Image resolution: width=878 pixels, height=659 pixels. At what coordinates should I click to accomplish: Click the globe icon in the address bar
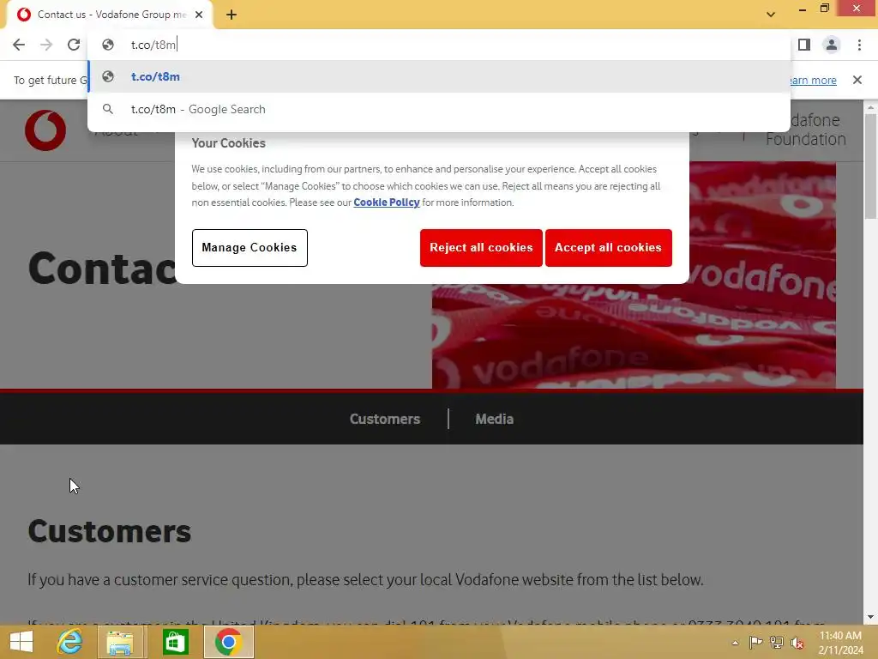[x=108, y=45]
